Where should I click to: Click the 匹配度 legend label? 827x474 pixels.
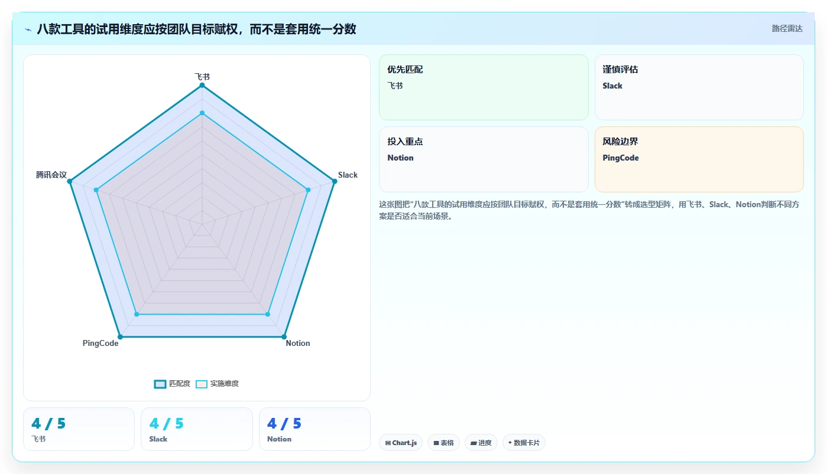180,384
